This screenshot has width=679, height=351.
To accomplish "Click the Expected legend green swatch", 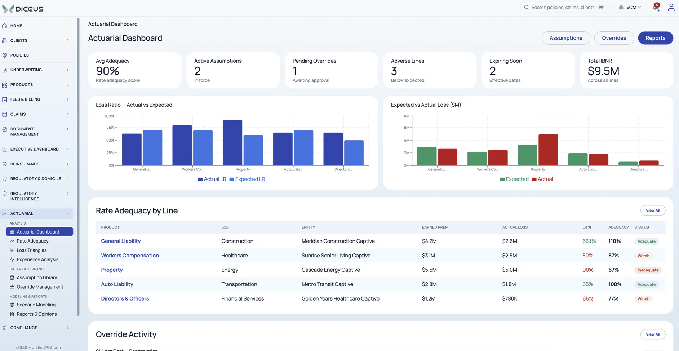I will tap(502, 179).
